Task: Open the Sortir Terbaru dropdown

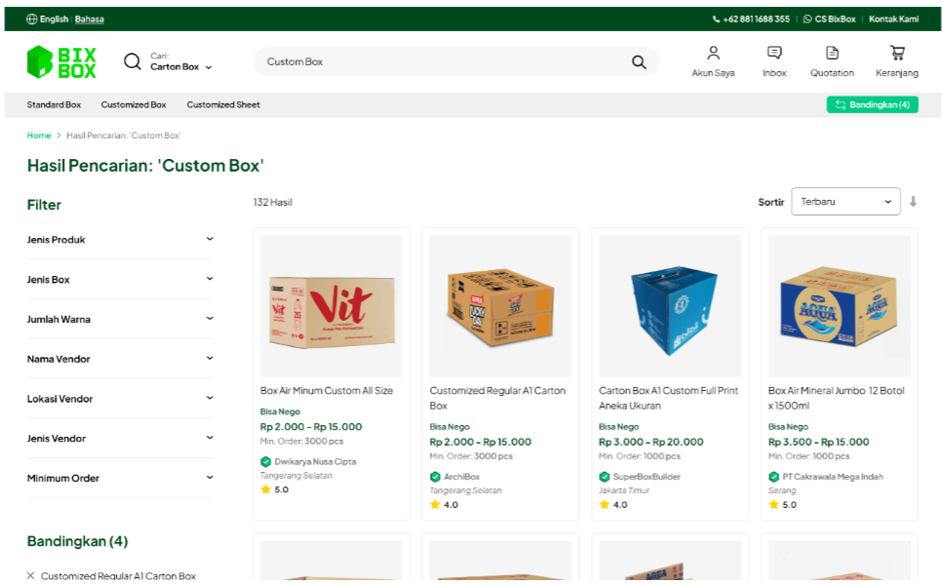Action: click(x=845, y=202)
